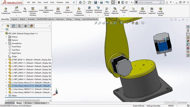Screen dimensions: 190x107
Task: Select Move Component tool
Action: point(68,10)
